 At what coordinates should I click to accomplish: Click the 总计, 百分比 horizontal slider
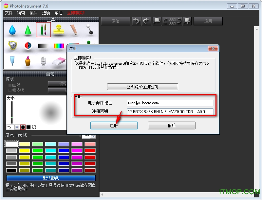click(x=56, y=135)
